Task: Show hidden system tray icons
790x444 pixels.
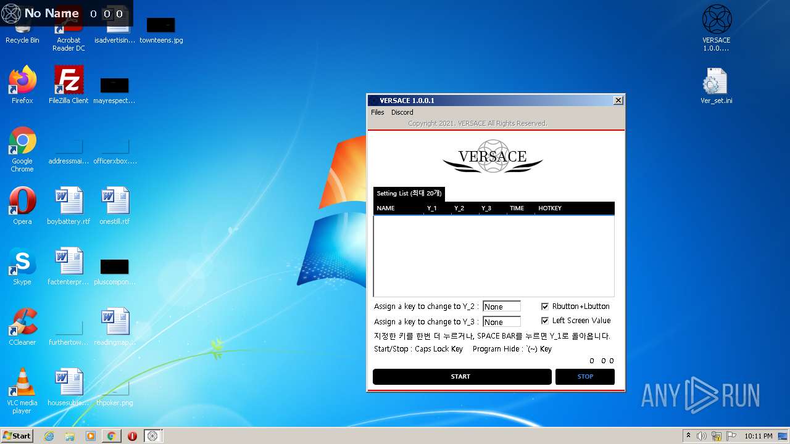Action: coord(688,436)
